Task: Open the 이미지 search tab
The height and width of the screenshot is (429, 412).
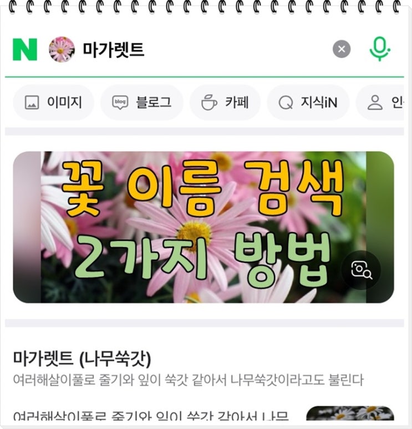Action: tap(54, 103)
